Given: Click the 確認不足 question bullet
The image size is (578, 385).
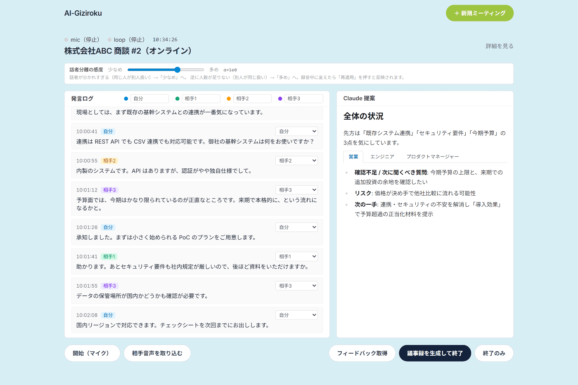Looking at the screenshot, I should tap(429, 177).
